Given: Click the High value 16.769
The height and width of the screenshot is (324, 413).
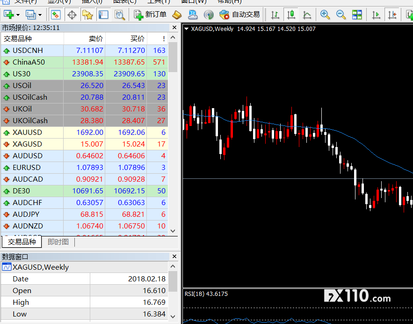Looking at the screenshot, I should point(154,302).
